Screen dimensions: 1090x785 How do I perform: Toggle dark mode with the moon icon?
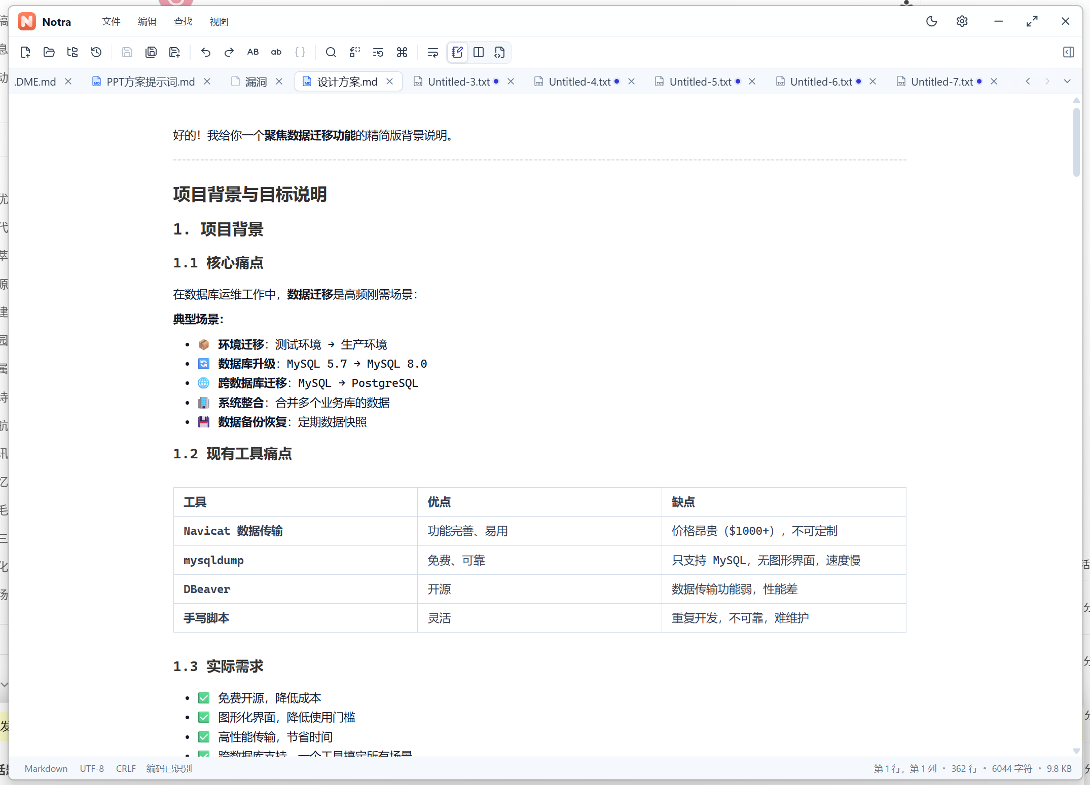coord(932,21)
